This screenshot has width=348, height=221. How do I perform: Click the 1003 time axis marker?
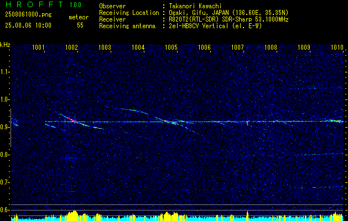[105, 47]
